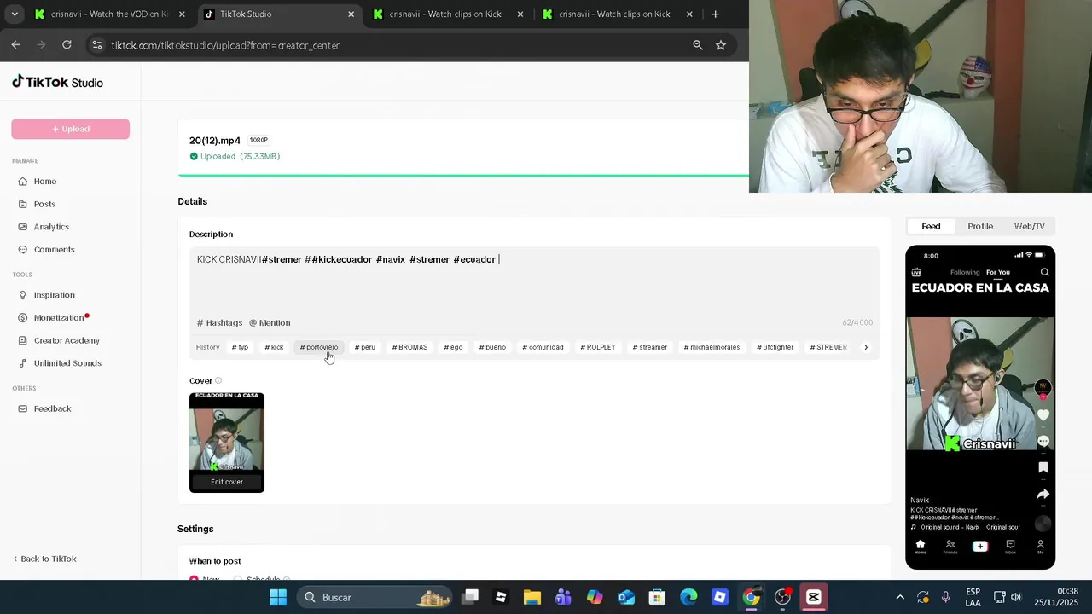
Task: Click the Cover info icon
Action: 218,381
